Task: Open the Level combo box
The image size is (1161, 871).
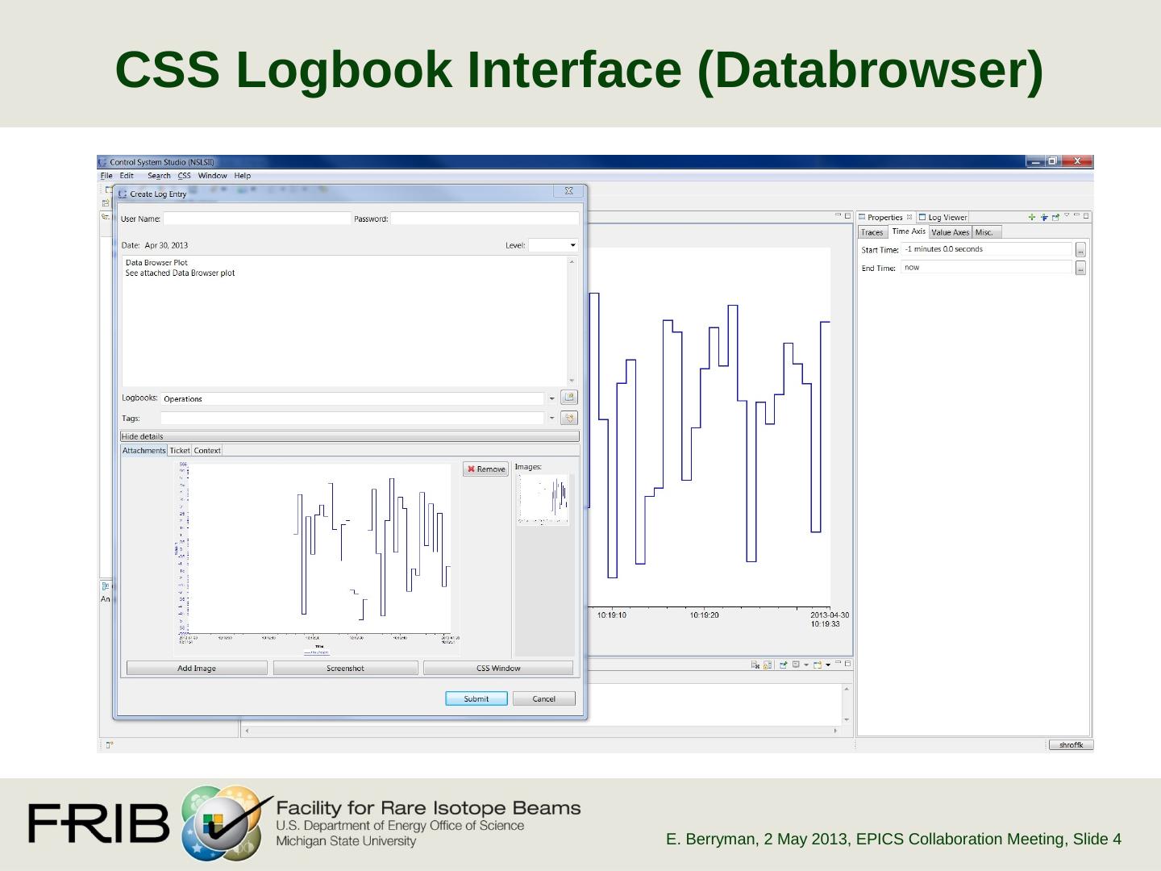Action: point(553,245)
